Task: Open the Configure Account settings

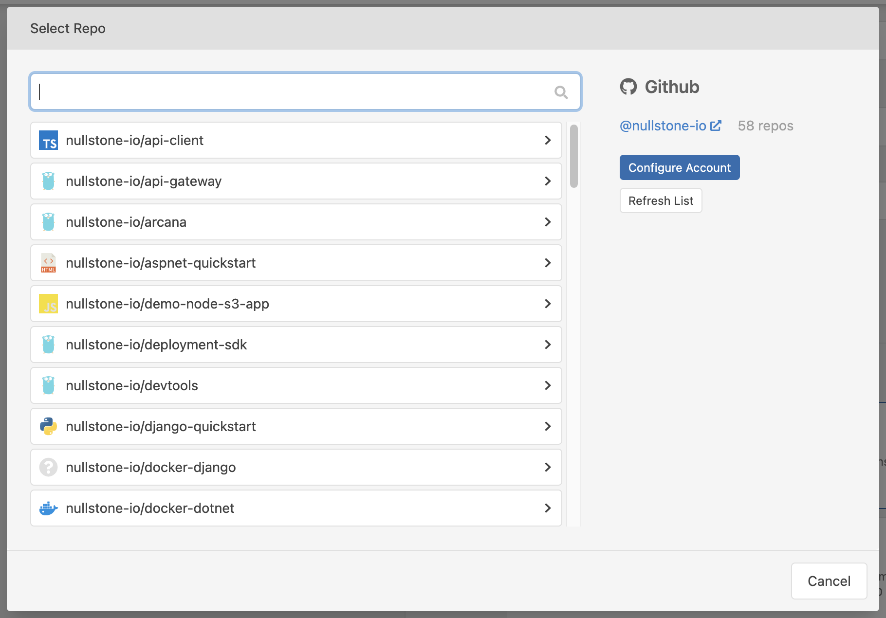Action: click(679, 167)
